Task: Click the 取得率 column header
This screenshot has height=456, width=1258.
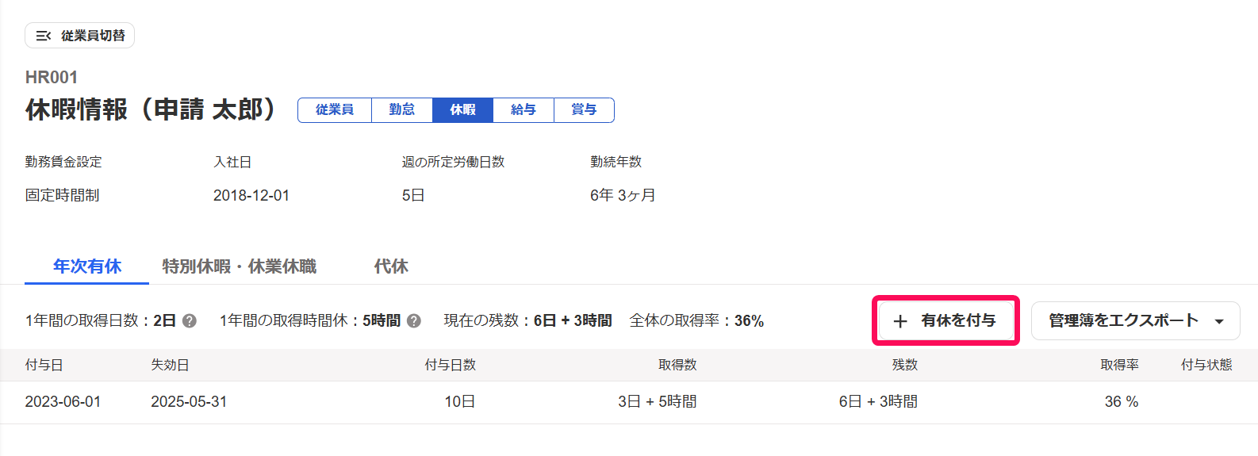Action: point(1119,365)
